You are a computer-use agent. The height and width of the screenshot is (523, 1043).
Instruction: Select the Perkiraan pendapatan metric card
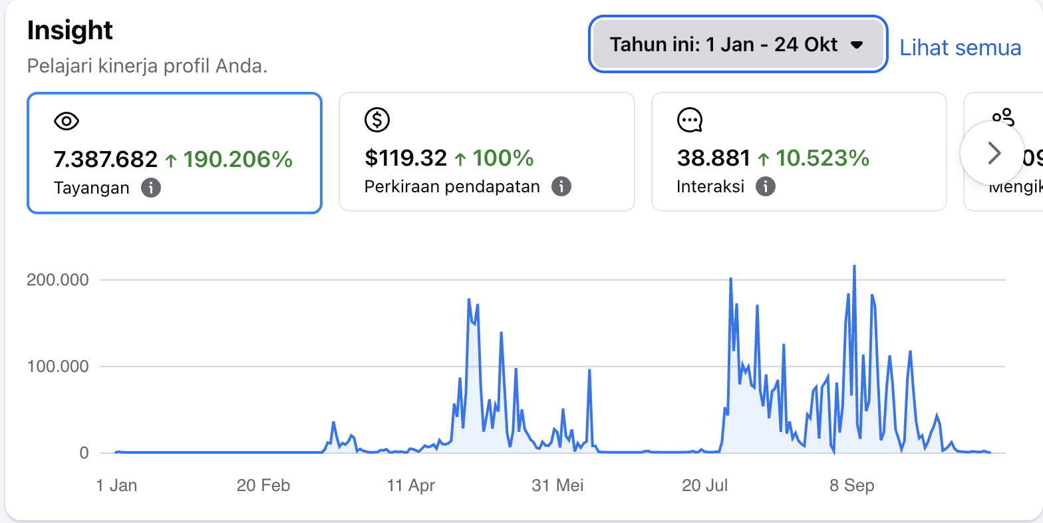(487, 152)
